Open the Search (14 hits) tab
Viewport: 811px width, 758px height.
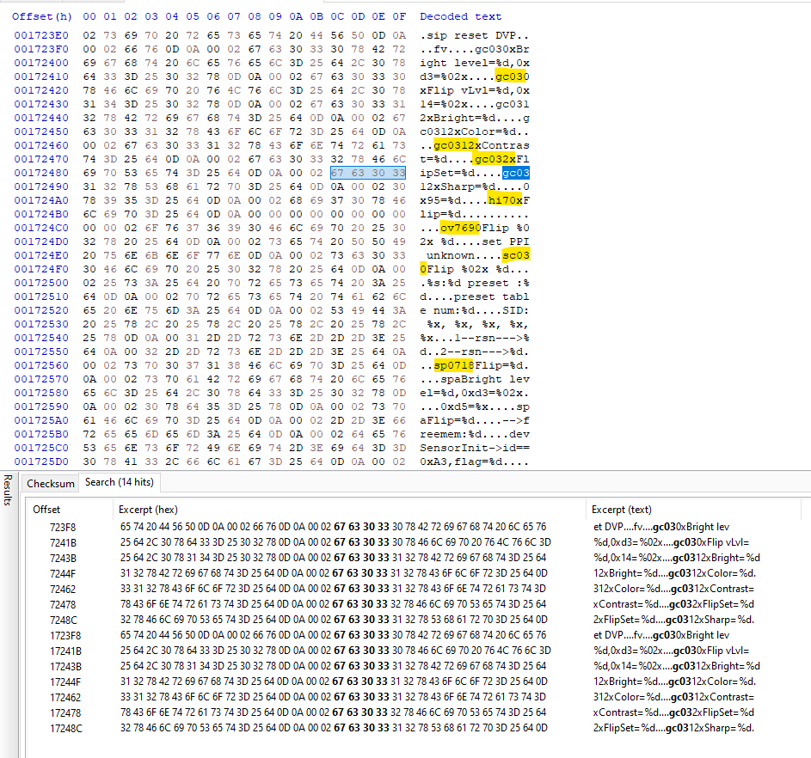119,482
